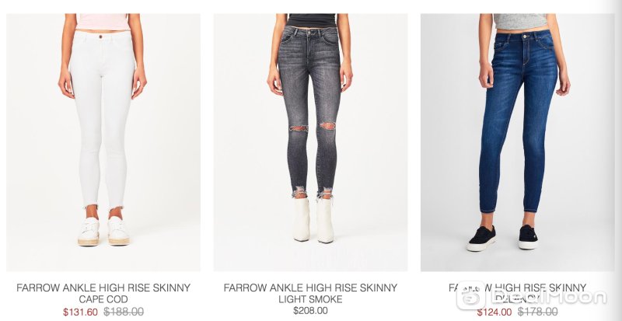This screenshot has height=321, width=622.
Task: Open the dark blue skinny jeans product image
Action: (517, 142)
